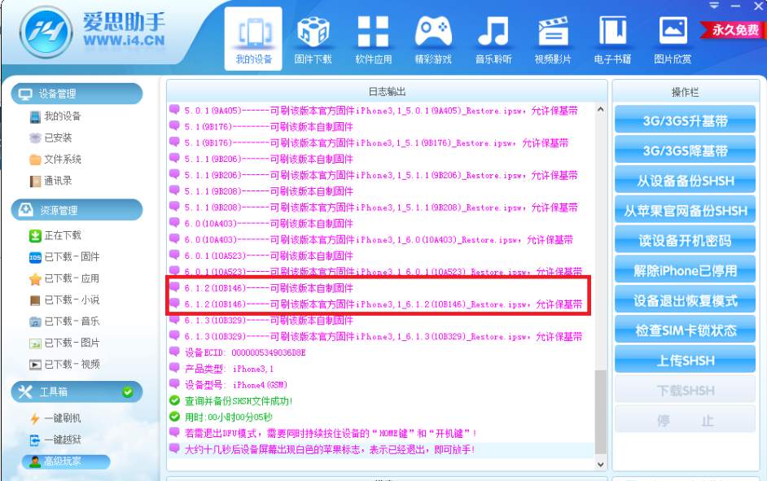The height and width of the screenshot is (481, 767).
Task: Switch to 软件应用 apps tab
Action: 373,41
